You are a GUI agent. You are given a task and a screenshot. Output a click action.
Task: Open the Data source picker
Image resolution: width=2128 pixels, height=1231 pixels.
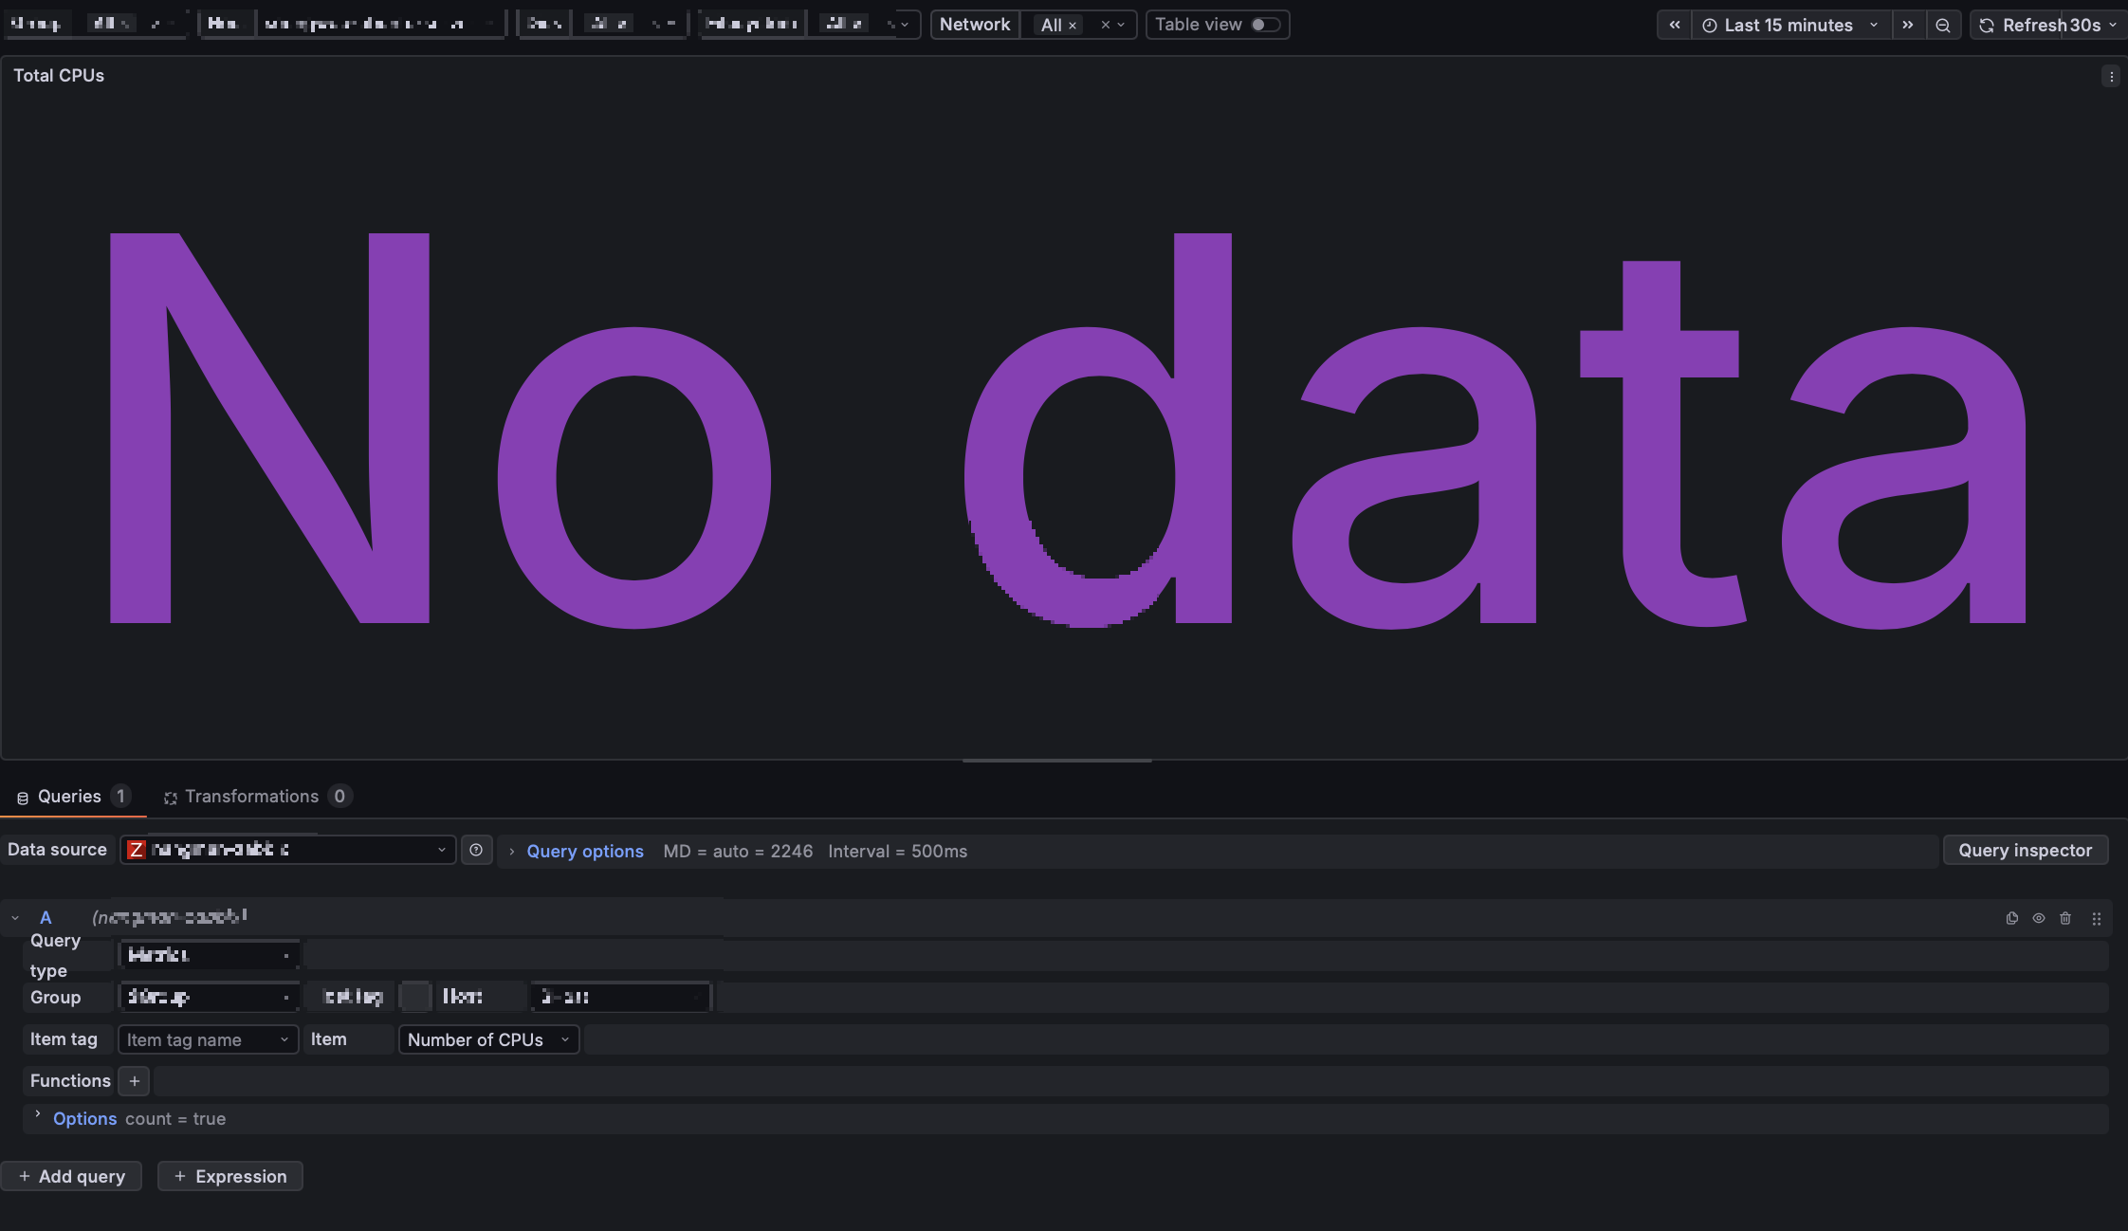(288, 850)
